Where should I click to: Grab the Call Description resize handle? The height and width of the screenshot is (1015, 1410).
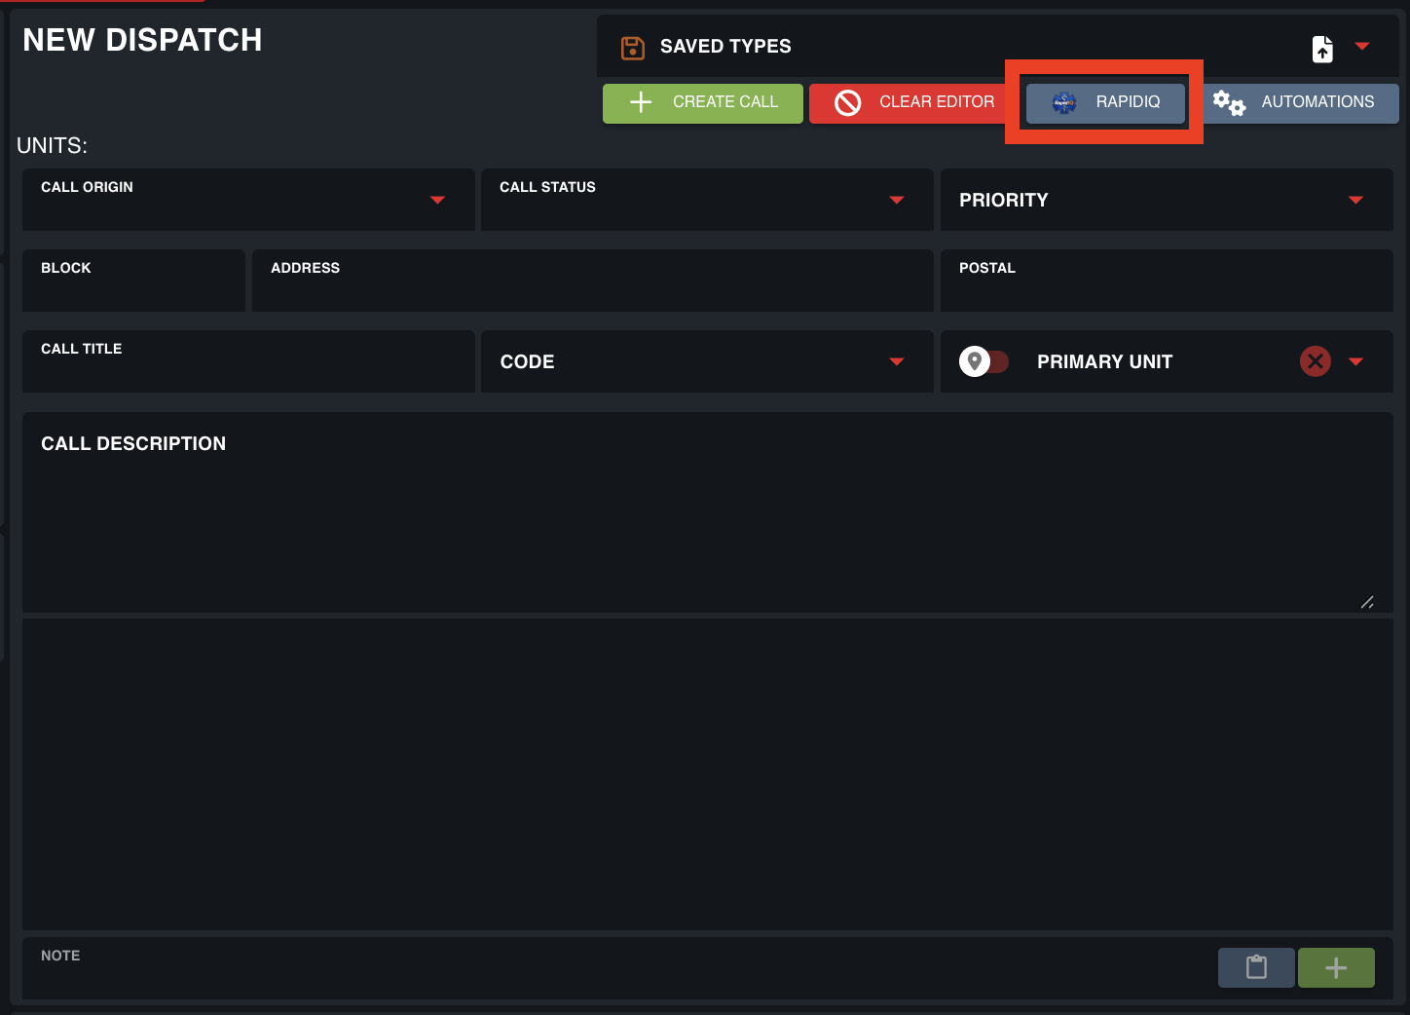coord(1367,602)
